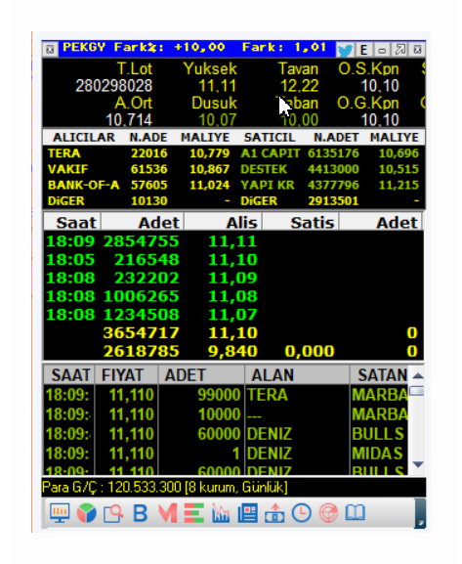Click the BULLS seller in 60000 DENIZ row
This screenshot has width=462, height=564.
coord(378,434)
